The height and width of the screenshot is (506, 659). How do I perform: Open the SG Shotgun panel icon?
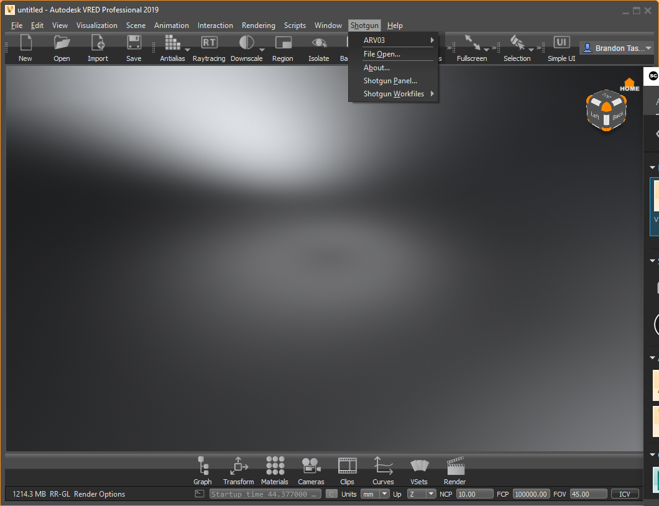(x=652, y=75)
